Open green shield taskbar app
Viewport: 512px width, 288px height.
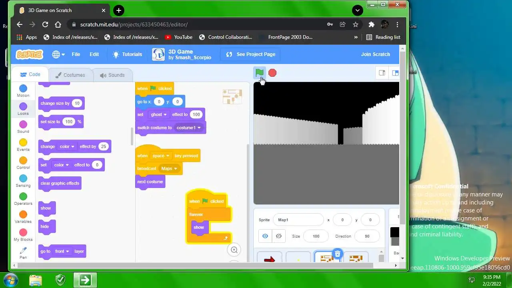point(60,280)
